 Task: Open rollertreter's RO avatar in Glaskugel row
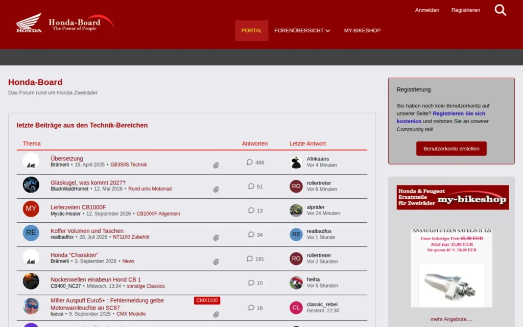[x=296, y=186]
